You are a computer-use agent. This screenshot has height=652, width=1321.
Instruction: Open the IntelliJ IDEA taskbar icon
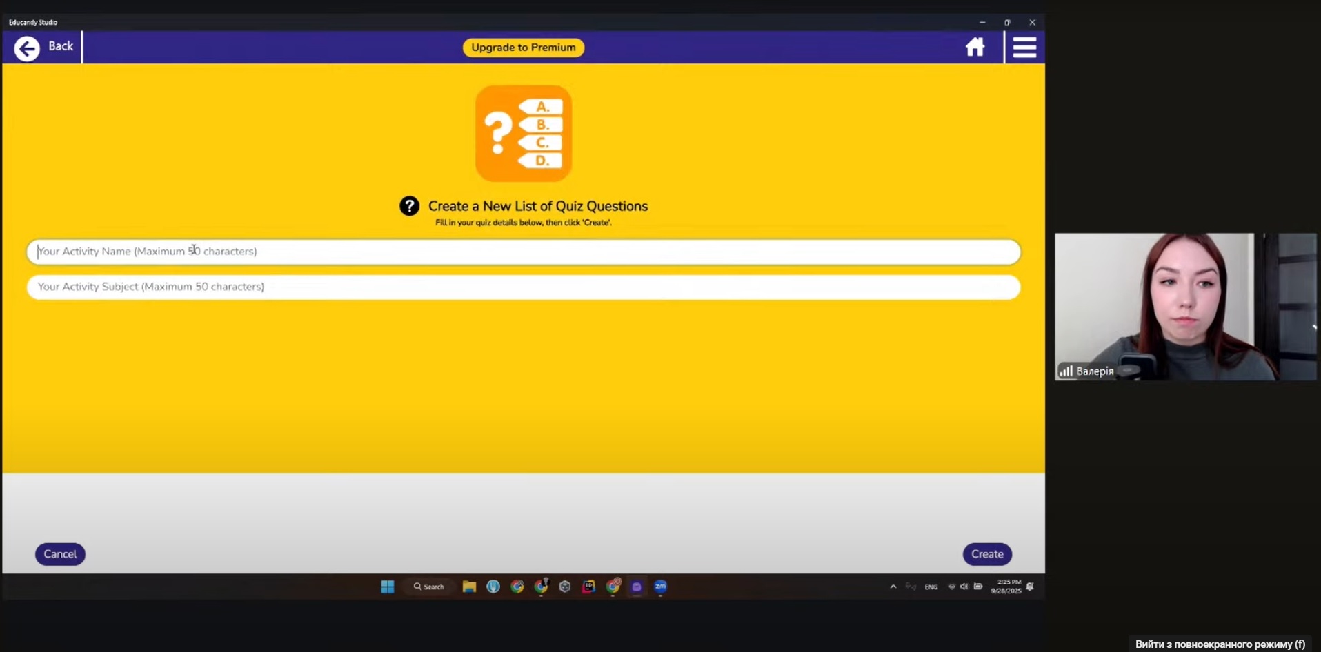pyautogui.click(x=588, y=587)
